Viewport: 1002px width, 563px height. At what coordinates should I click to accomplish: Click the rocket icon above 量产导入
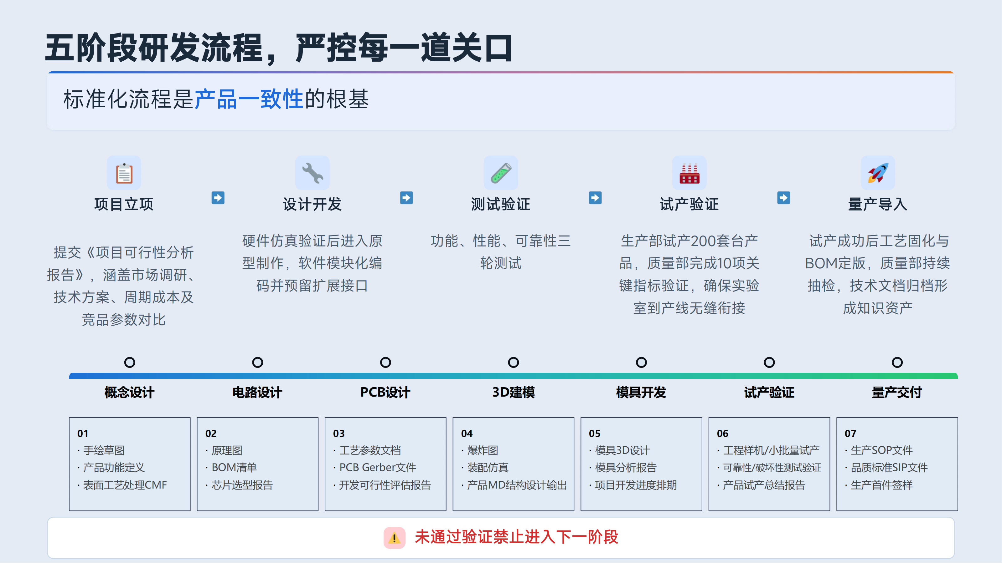(877, 173)
